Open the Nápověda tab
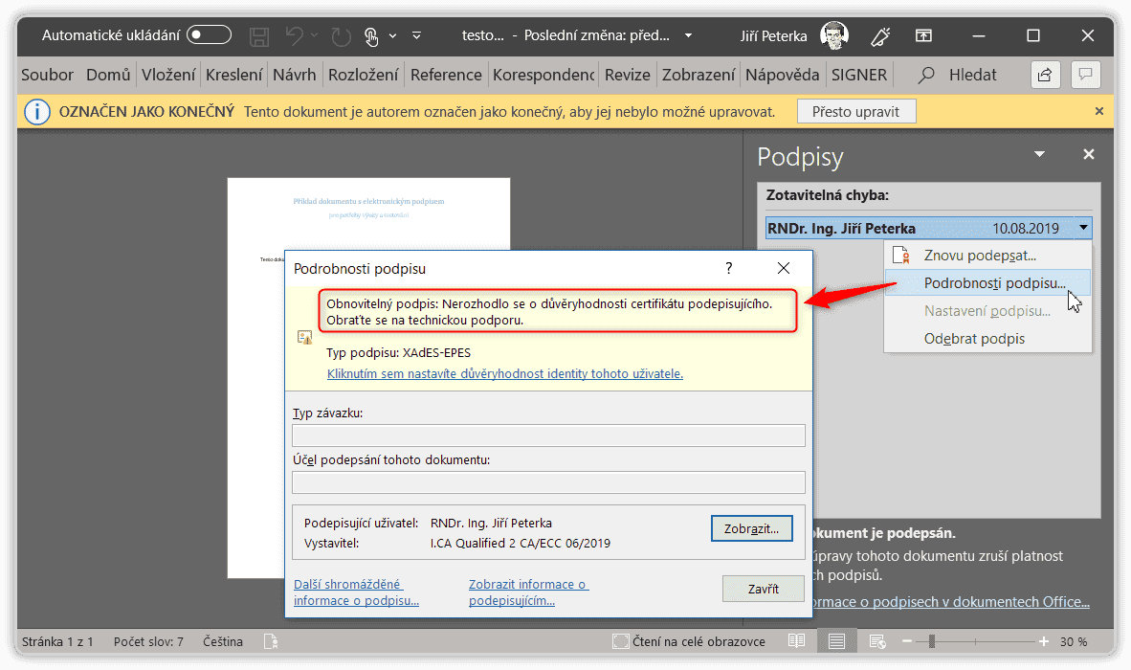Screen dimensions: 1131x670 [782, 75]
